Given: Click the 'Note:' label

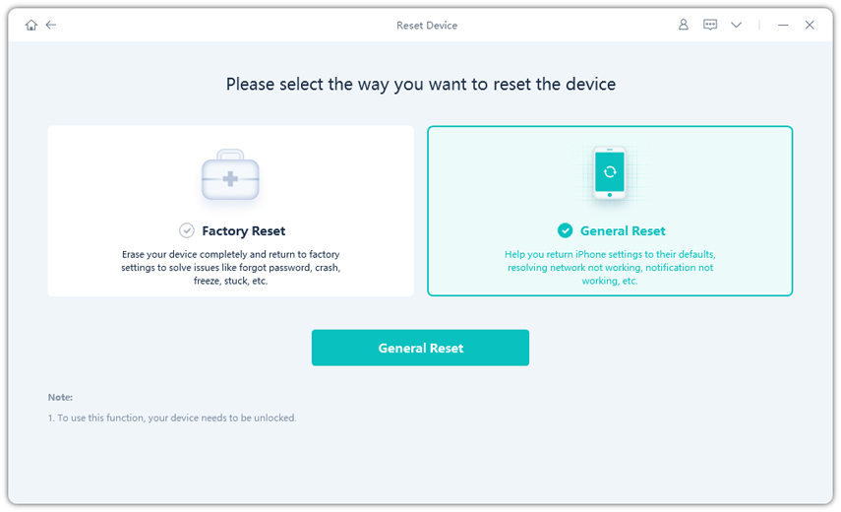Looking at the screenshot, I should pos(60,397).
